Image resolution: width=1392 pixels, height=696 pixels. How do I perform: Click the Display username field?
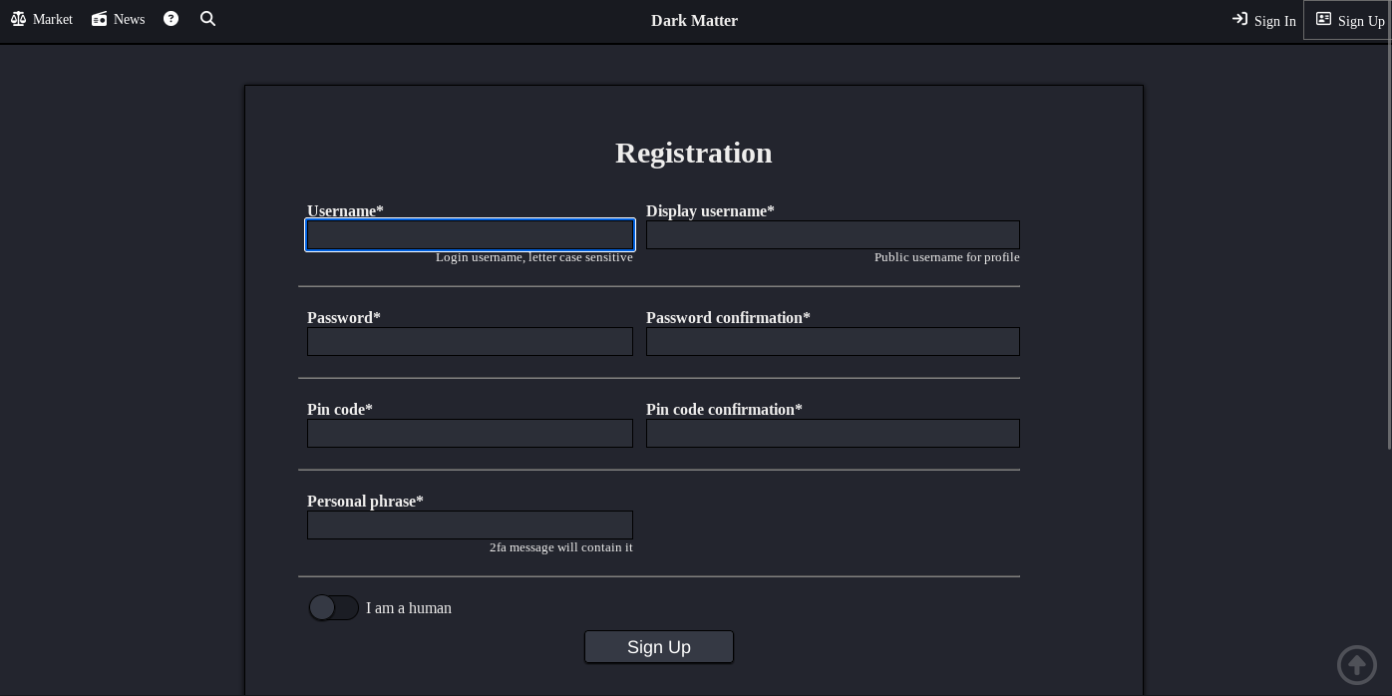[833, 235]
